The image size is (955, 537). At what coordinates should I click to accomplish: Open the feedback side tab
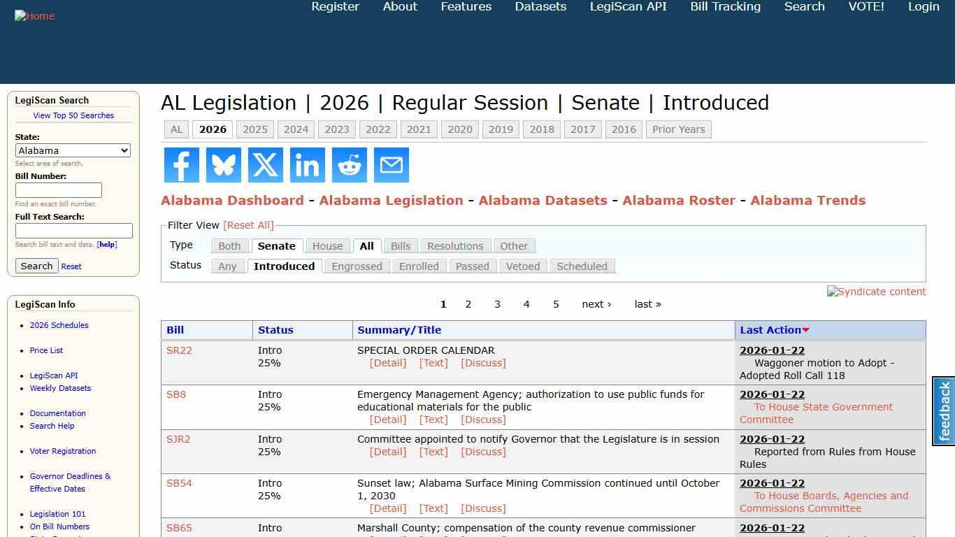tap(944, 409)
